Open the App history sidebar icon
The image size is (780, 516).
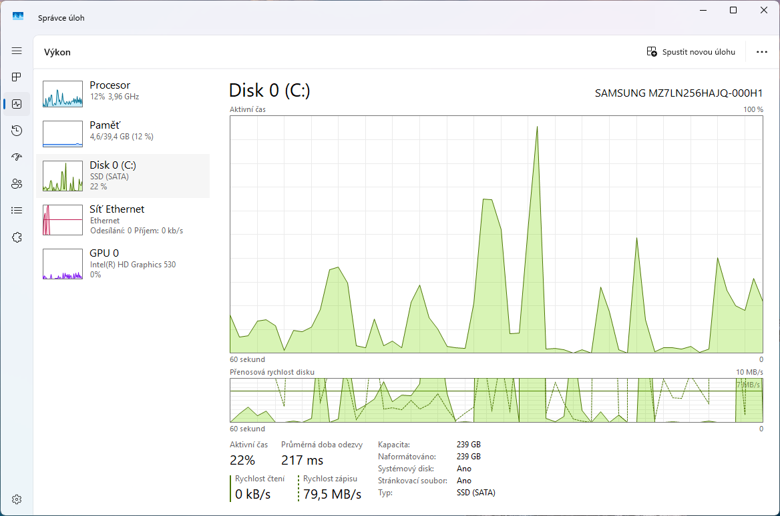(17, 131)
